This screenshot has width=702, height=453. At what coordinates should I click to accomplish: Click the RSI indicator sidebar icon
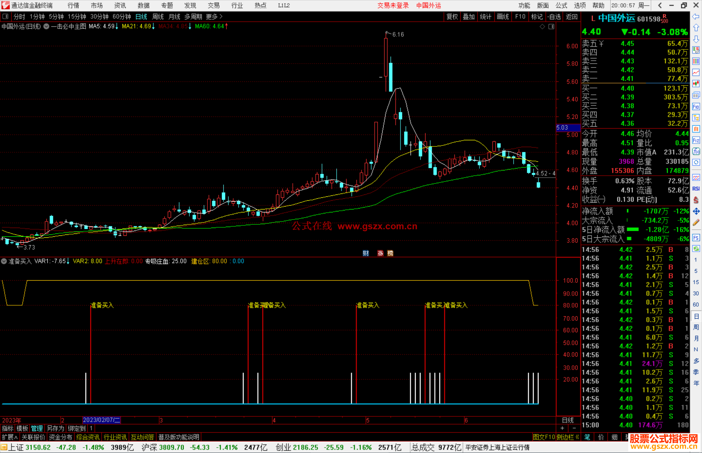pos(696,188)
